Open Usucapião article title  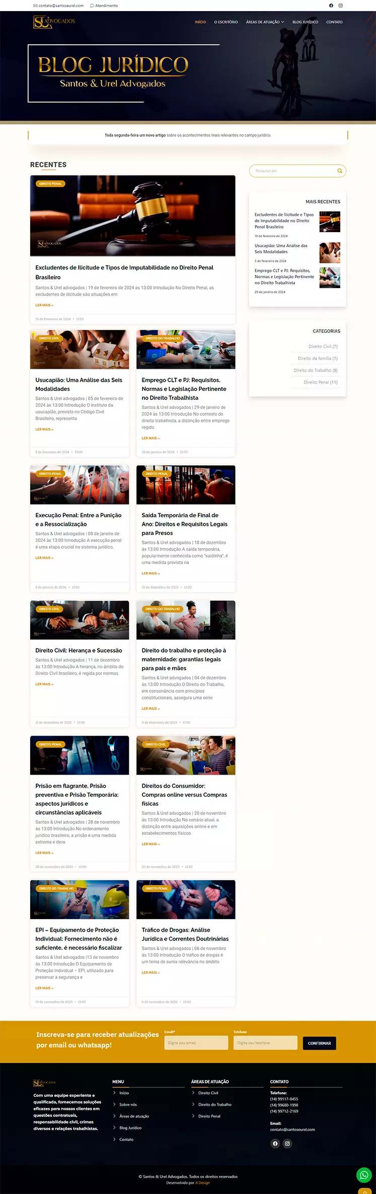pos(79,384)
